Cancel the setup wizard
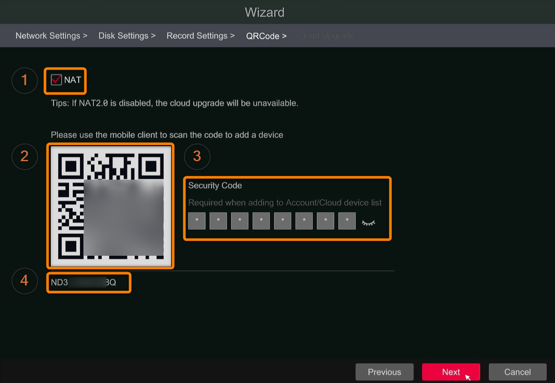Screen dimensions: 555x383 click(518, 372)
